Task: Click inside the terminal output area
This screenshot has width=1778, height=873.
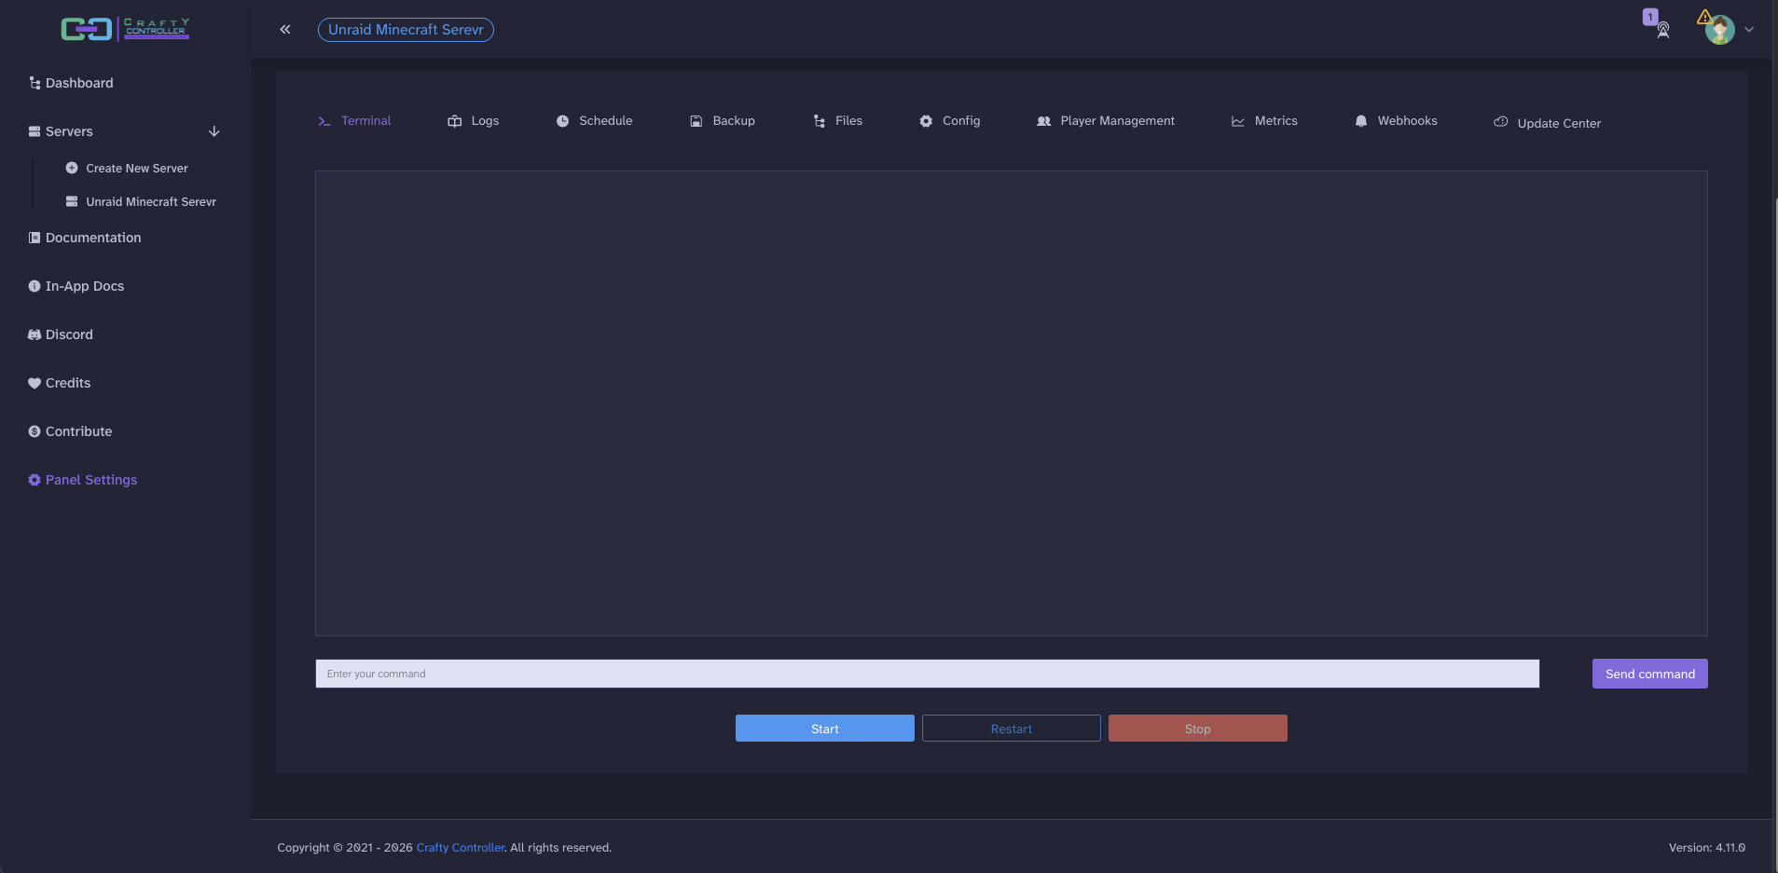Action: click(1012, 403)
